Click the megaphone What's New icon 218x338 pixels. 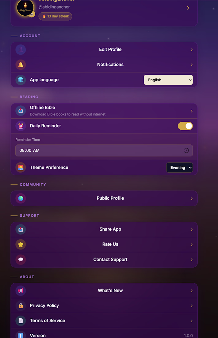point(21,291)
